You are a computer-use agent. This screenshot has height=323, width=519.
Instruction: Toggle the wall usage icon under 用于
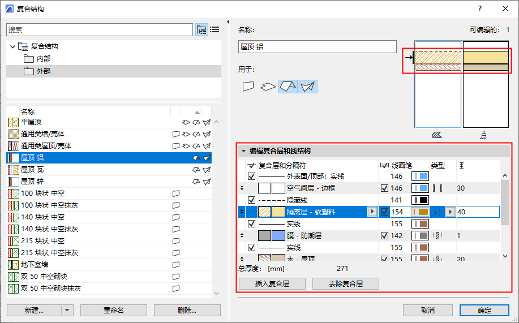[248, 87]
